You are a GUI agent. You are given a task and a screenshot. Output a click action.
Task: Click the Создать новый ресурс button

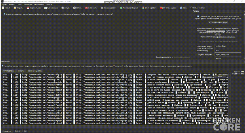point(218,22)
